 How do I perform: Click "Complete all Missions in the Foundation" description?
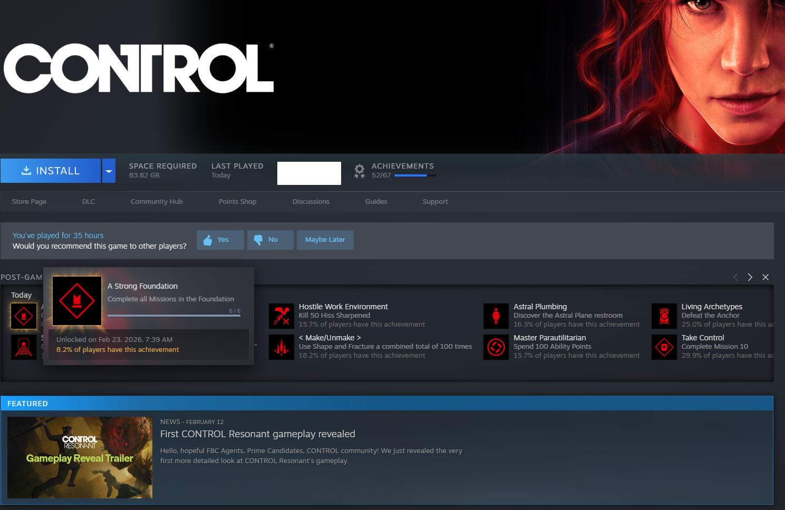point(171,299)
